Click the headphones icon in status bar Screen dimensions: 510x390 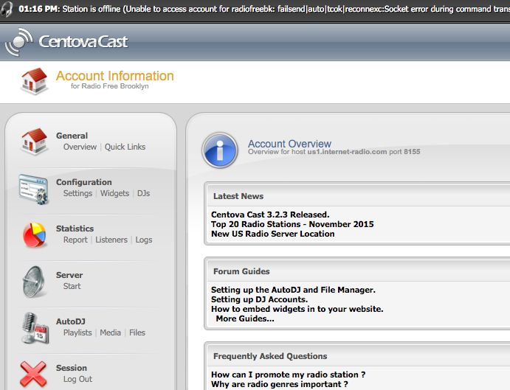(7, 11)
